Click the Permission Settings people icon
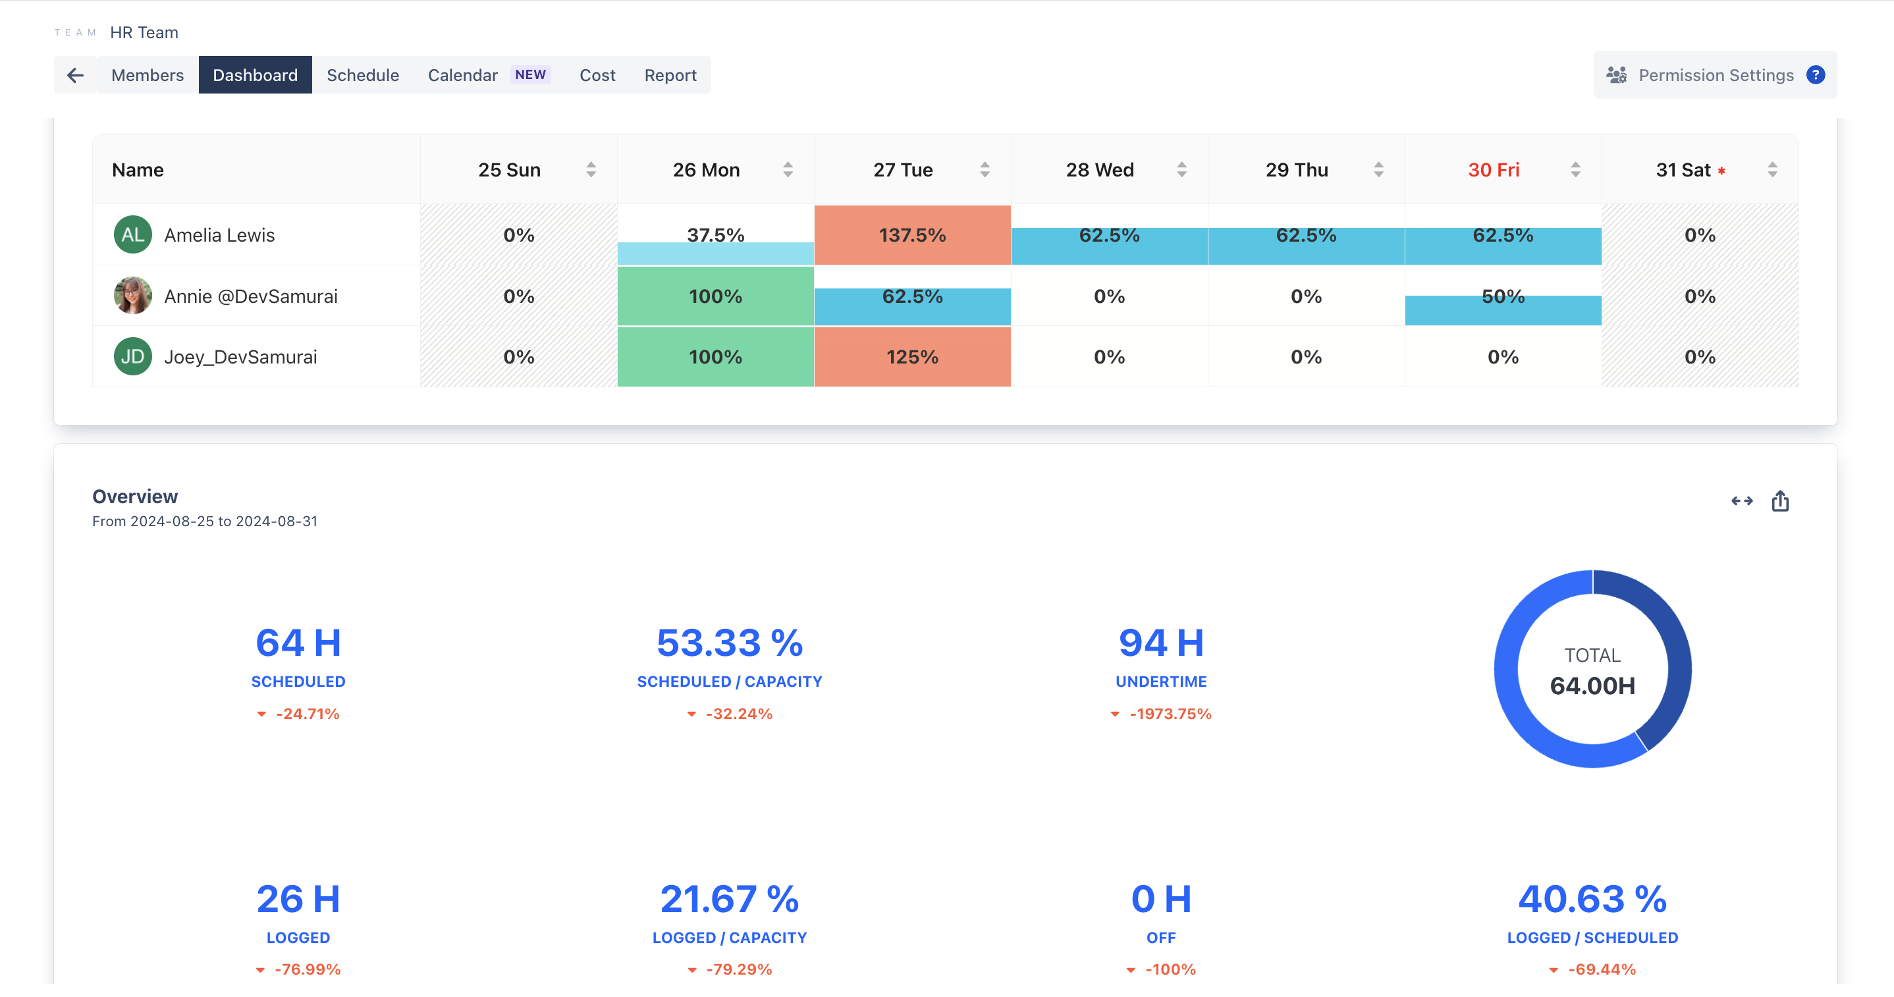The image size is (1894, 997). [x=1616, y=75]
